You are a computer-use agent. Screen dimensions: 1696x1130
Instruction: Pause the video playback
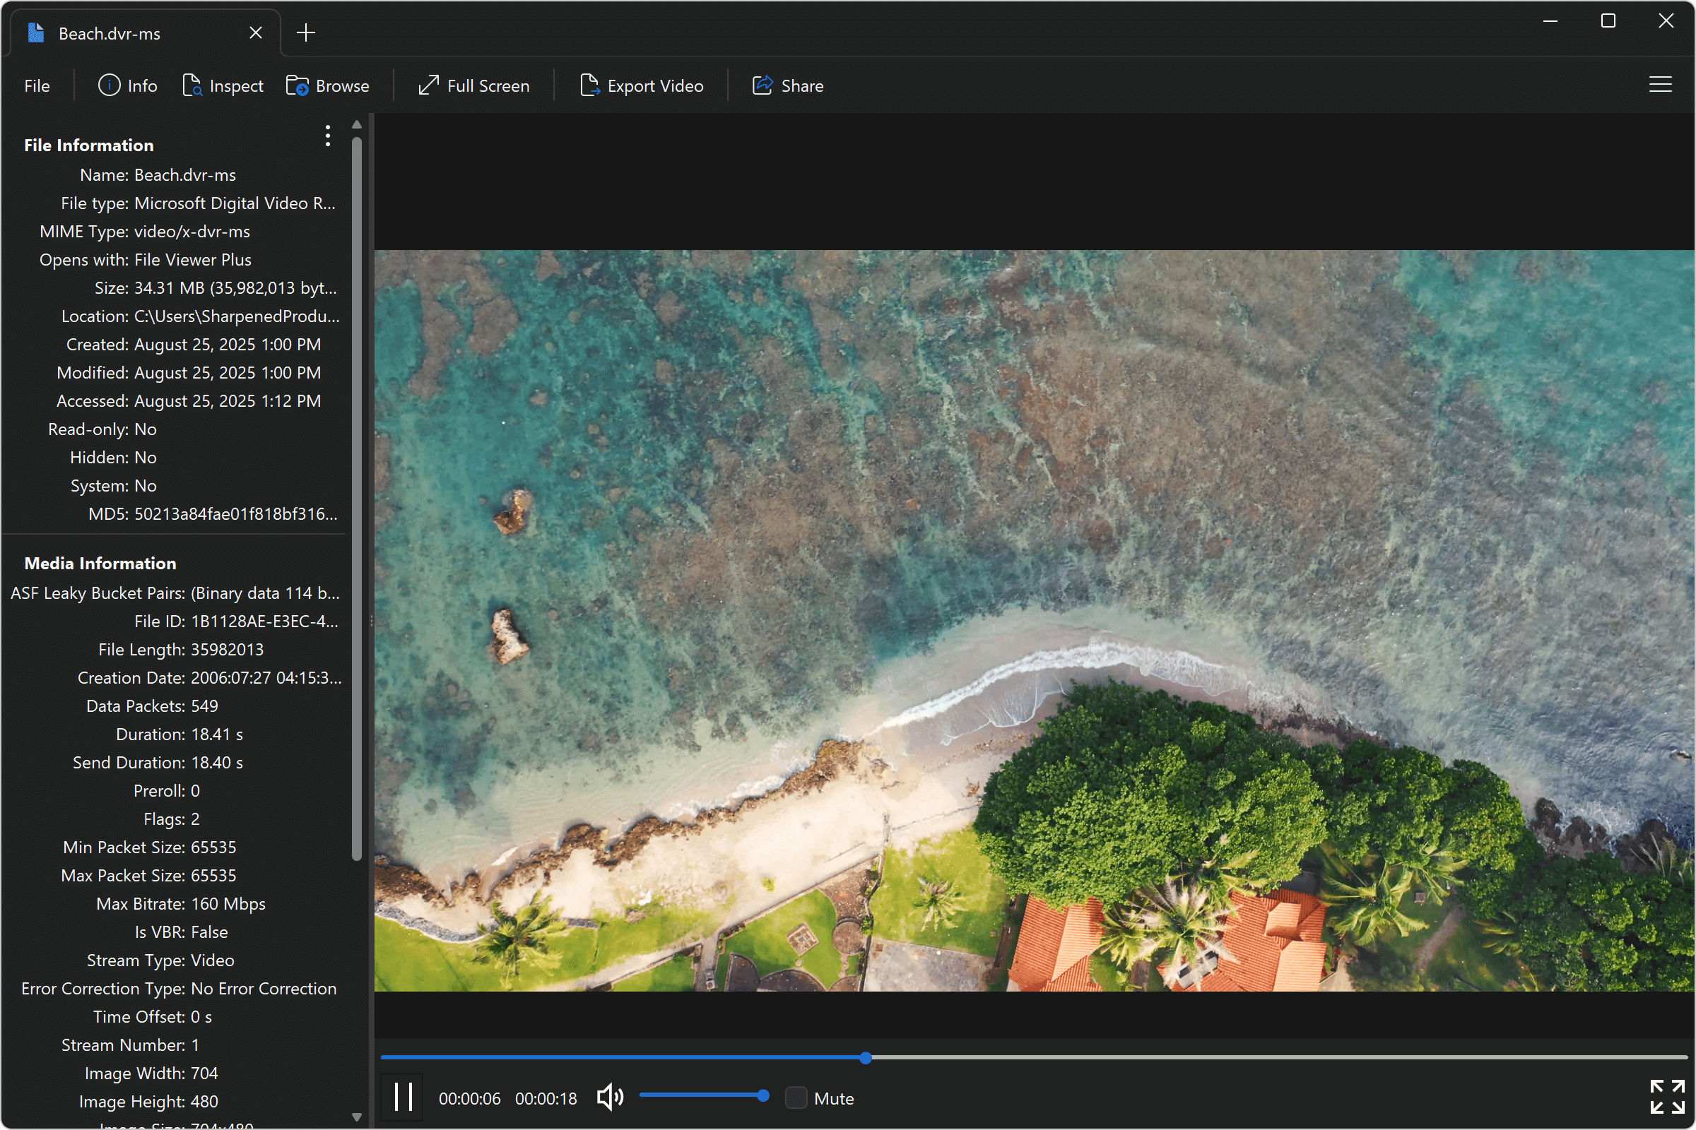click(x=402, y=1096)
